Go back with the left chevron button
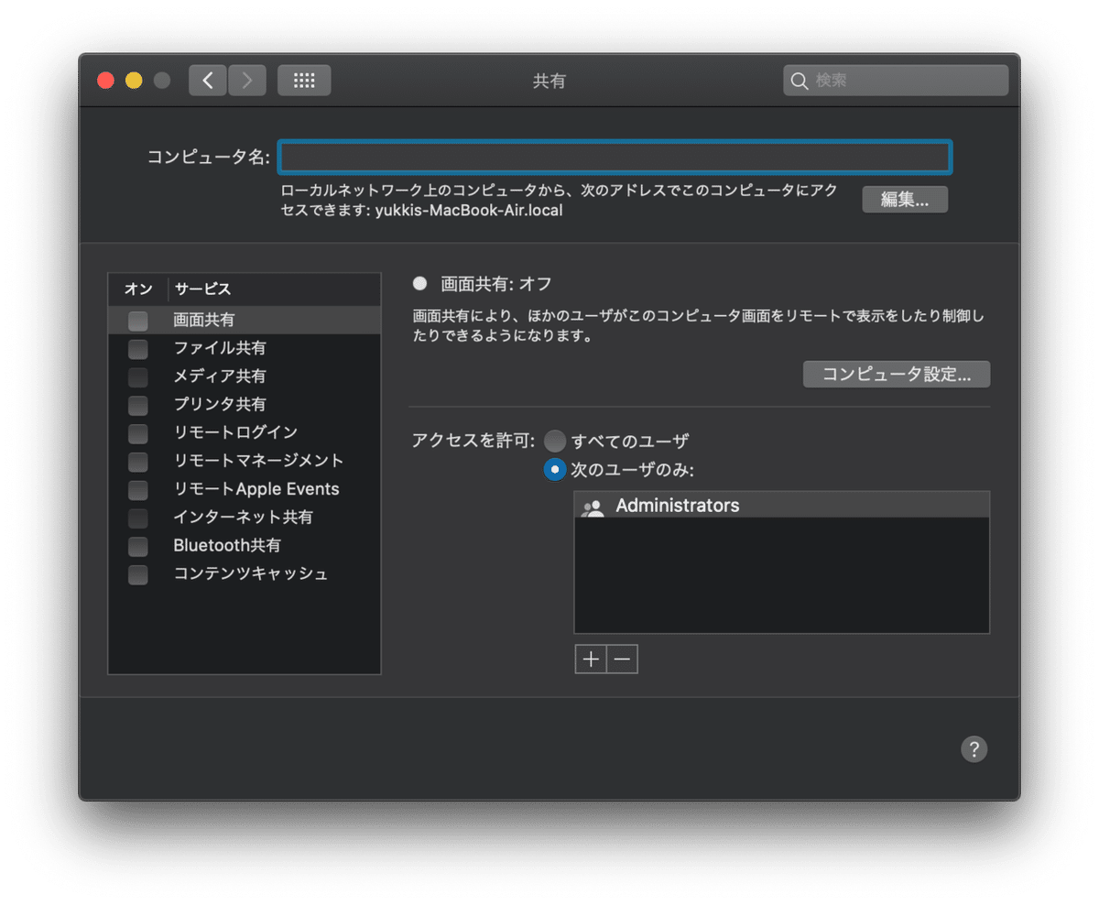1099x905 pixels. (208, 81)
